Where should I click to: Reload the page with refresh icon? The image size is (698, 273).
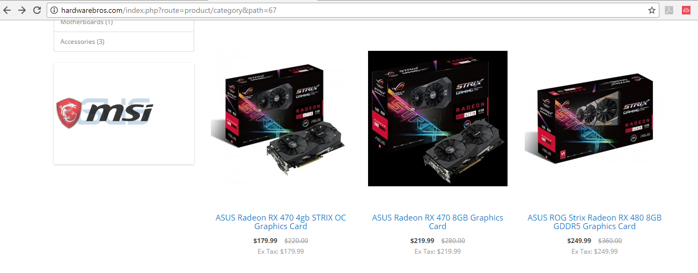click(x=37, y=10)
